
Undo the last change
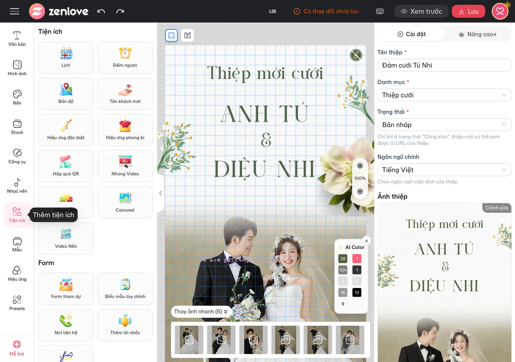tap(101, 11)
